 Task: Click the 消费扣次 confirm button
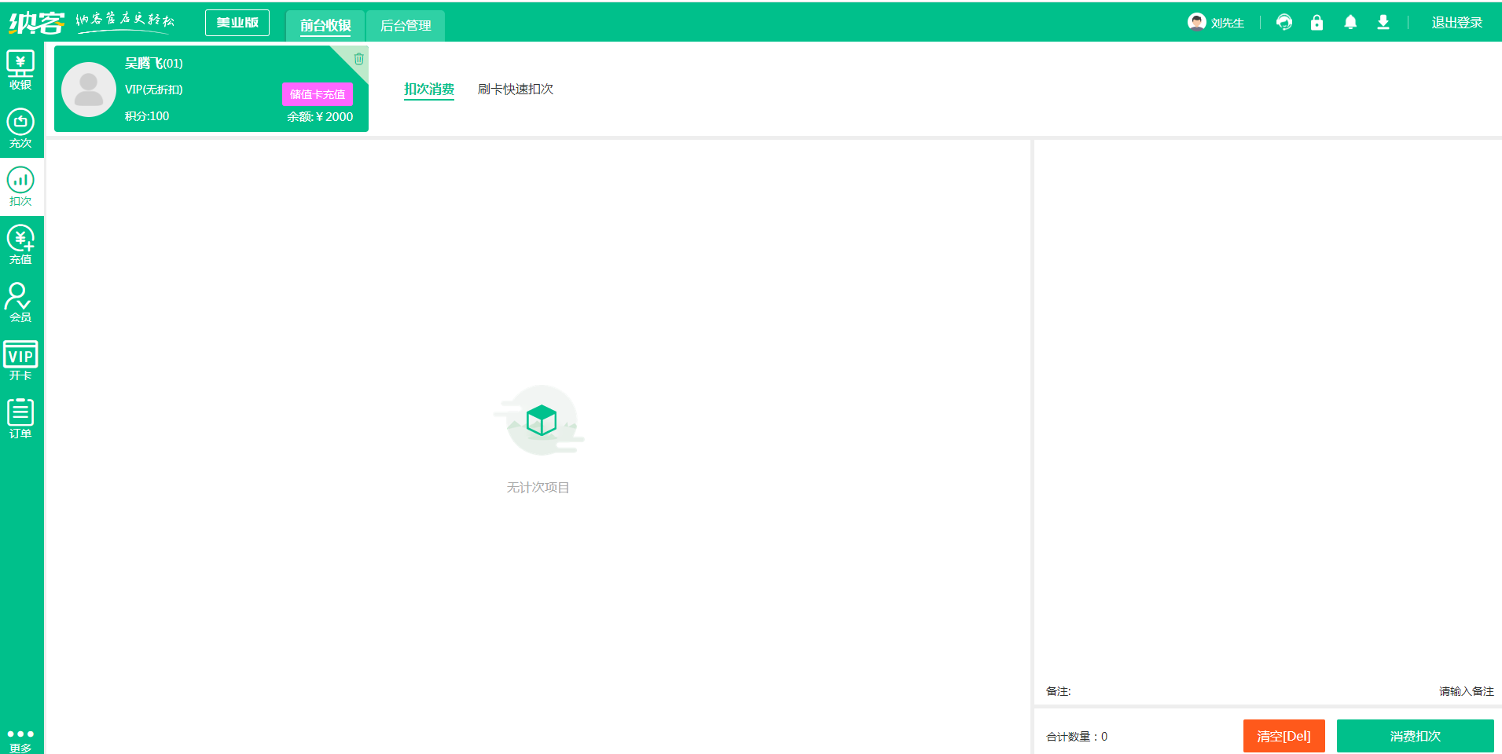1416,736
